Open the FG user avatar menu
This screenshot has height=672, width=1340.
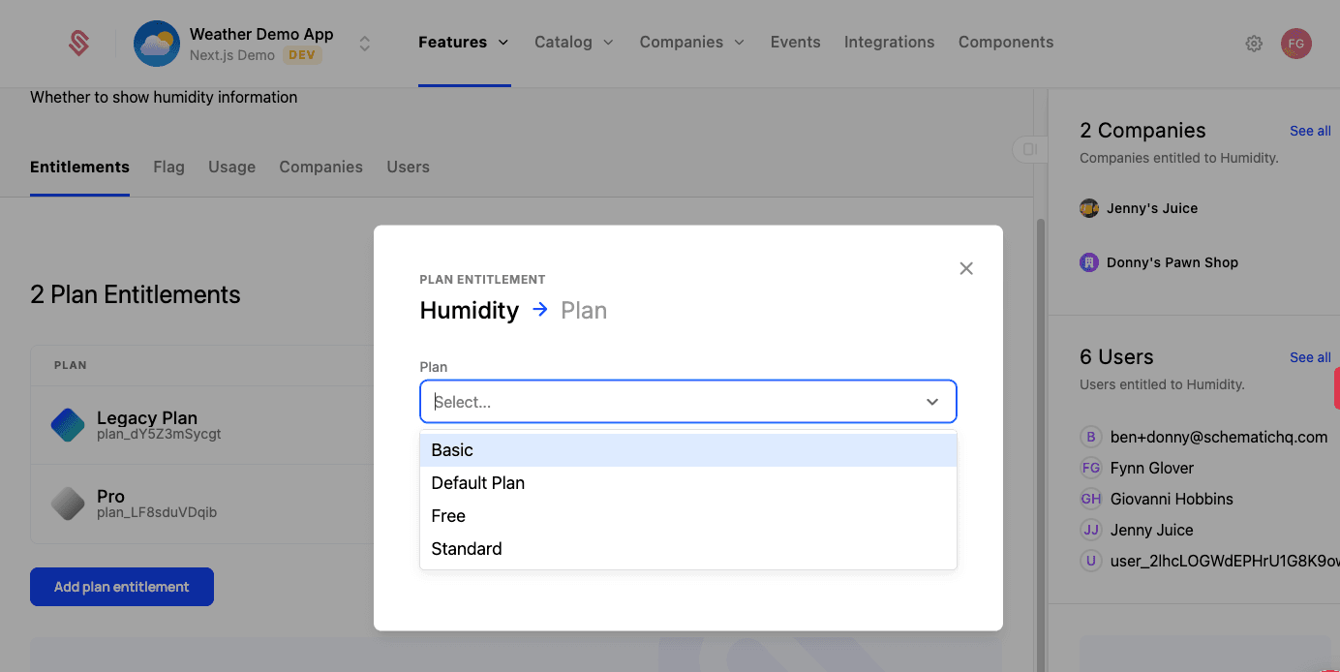point(1295,44)
